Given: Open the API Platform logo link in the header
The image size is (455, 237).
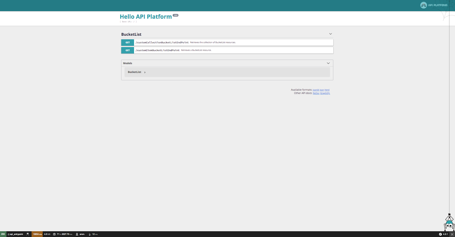Looking at the screenshot, I should pos(434,5).
